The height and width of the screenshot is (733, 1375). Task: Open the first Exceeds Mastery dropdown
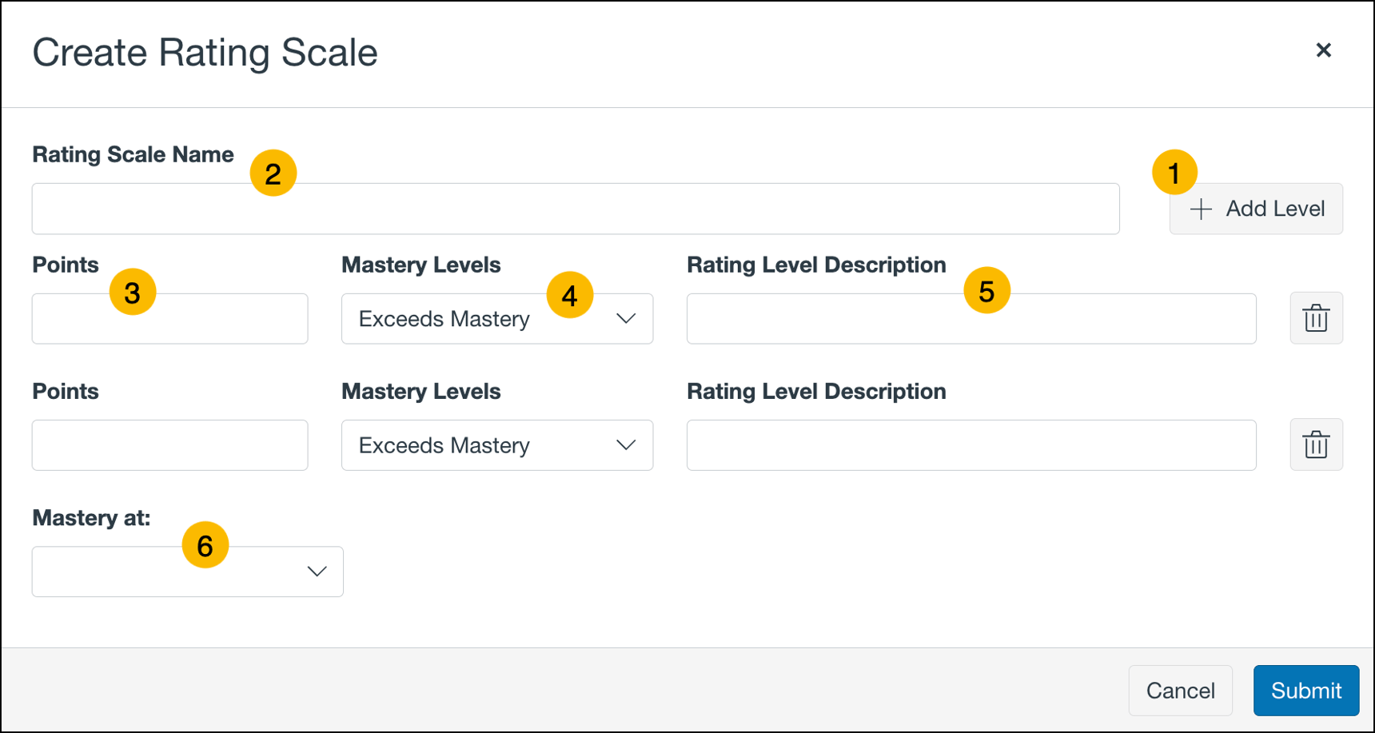coord(496,318)
